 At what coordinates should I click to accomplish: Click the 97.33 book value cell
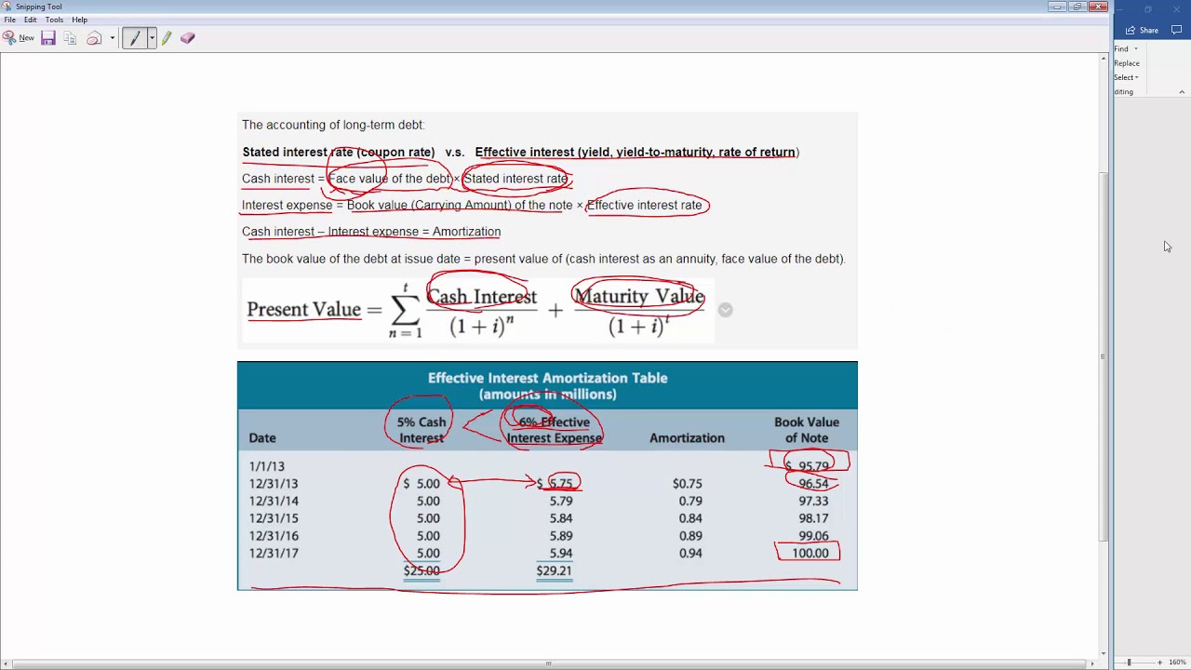click(813, 502)
